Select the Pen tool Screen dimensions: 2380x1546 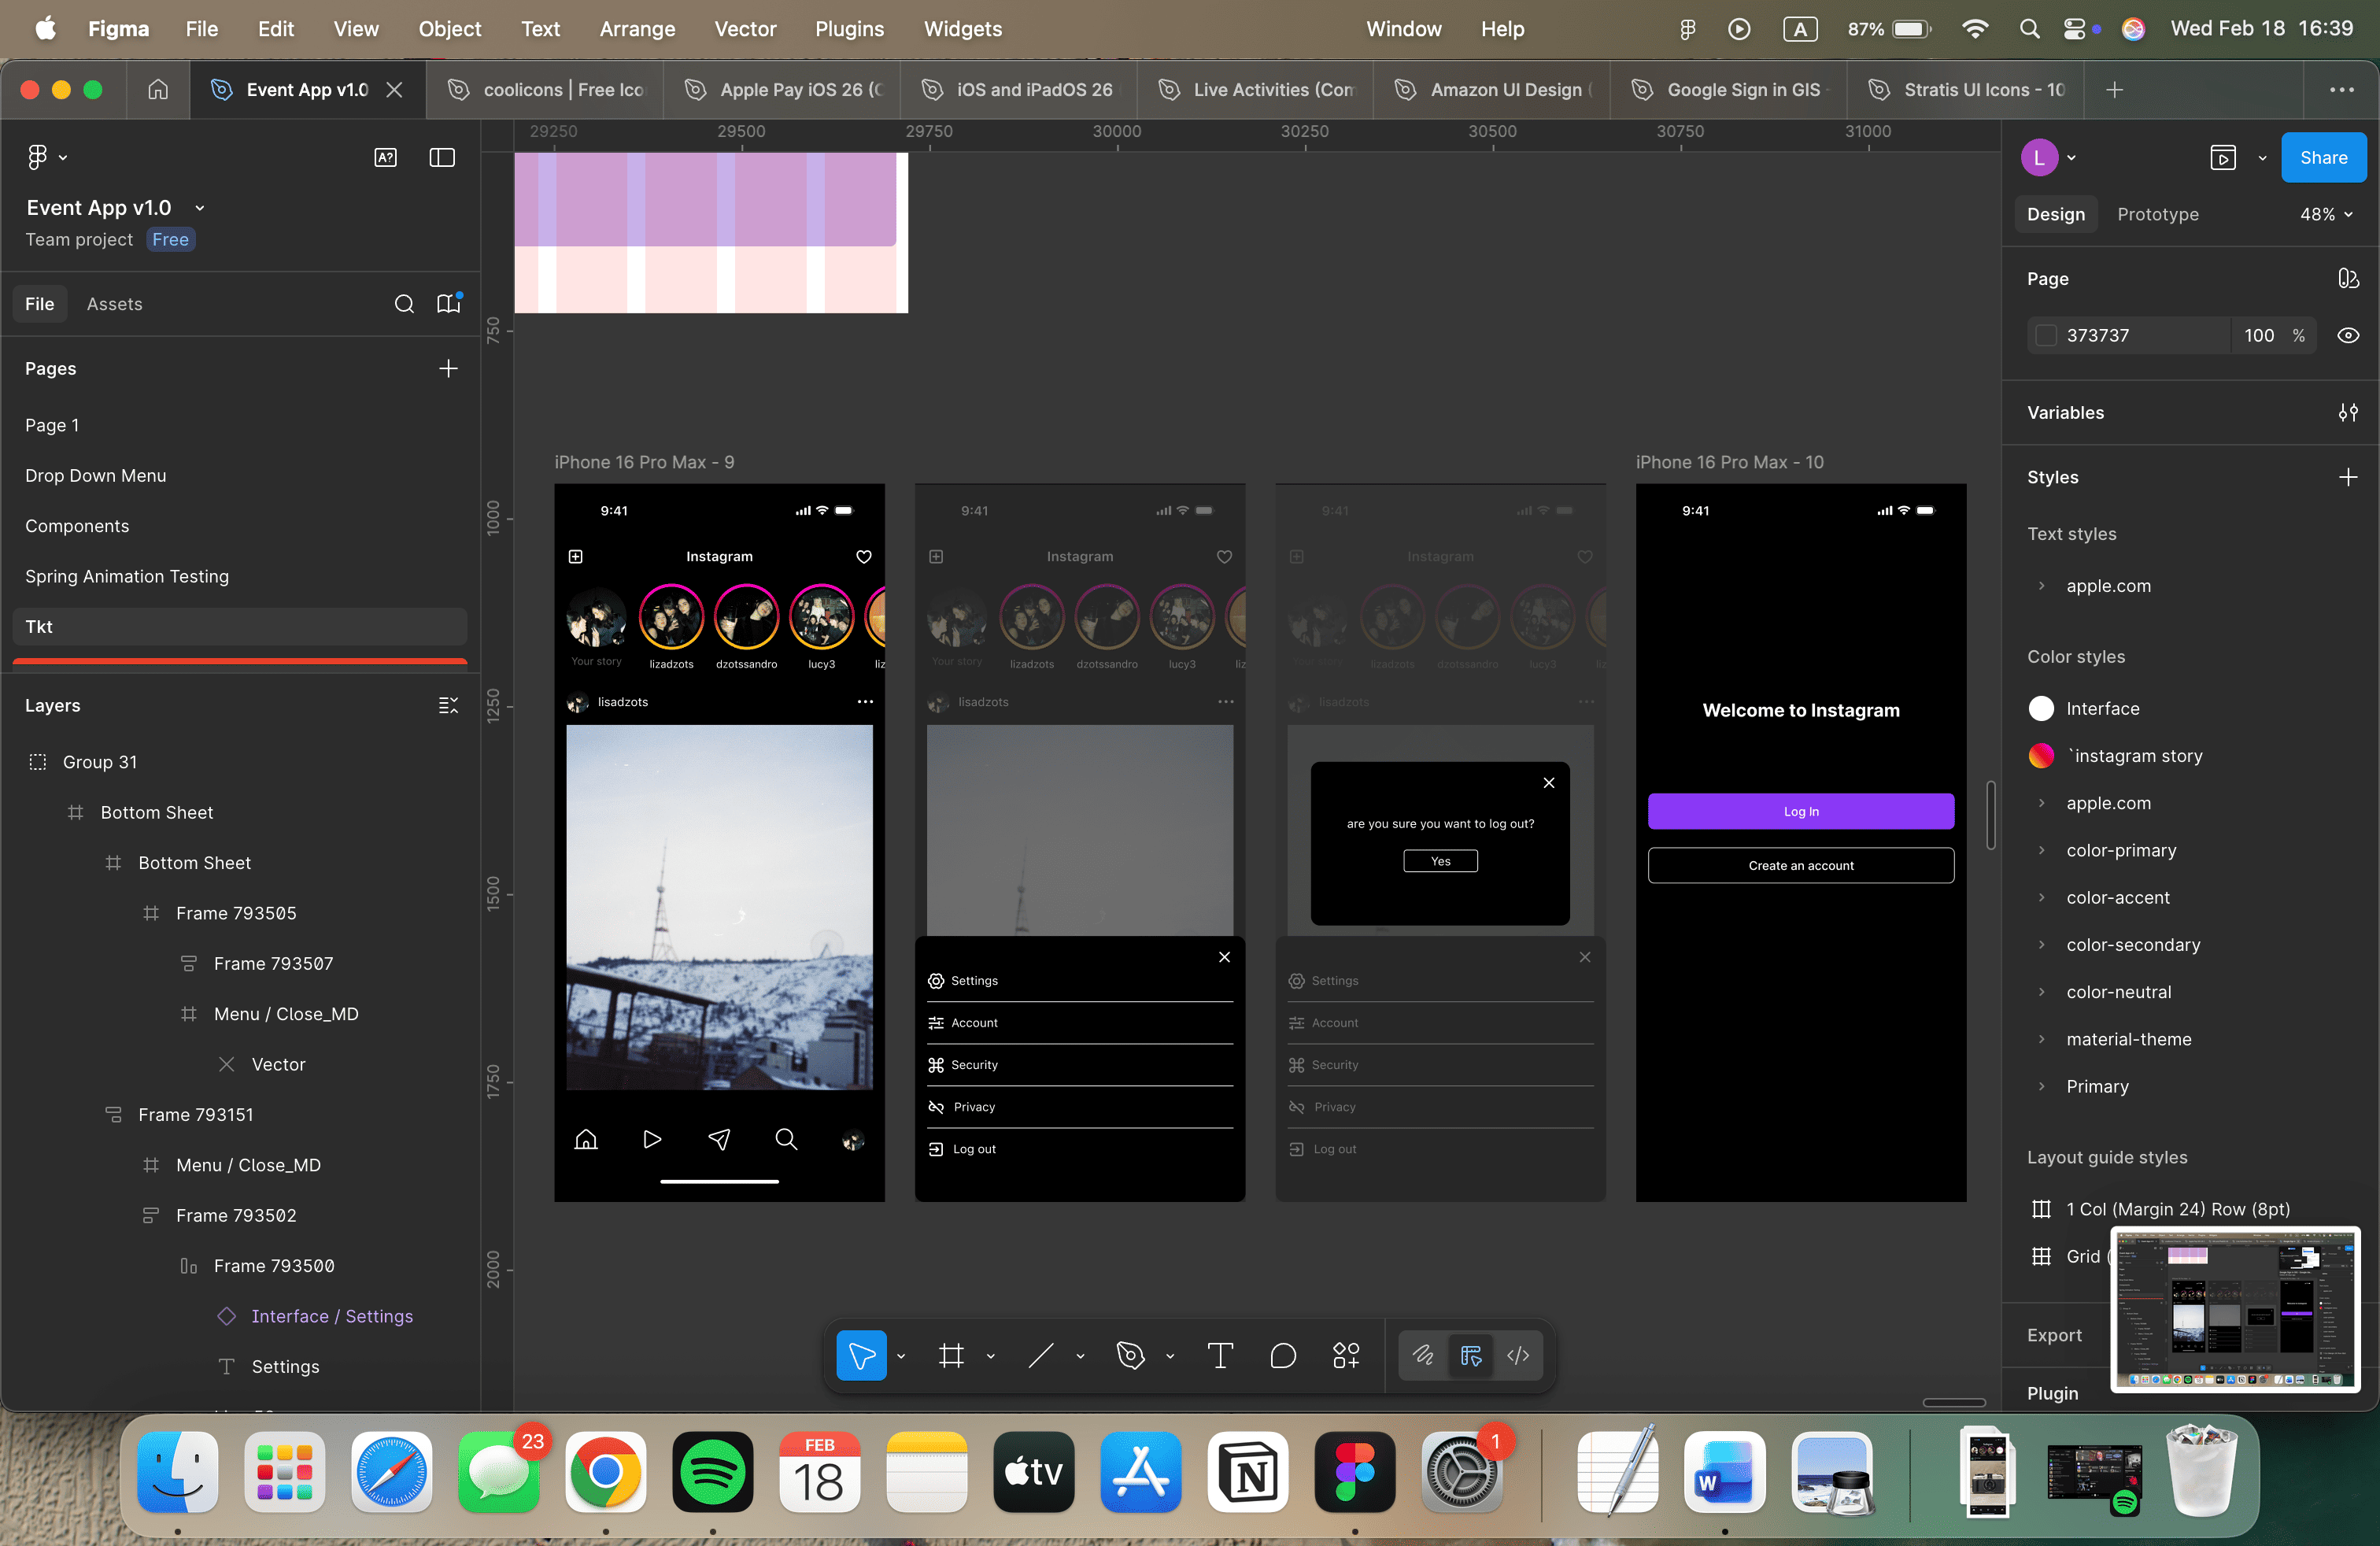pyautogui.click(x=1131, y=1355)
